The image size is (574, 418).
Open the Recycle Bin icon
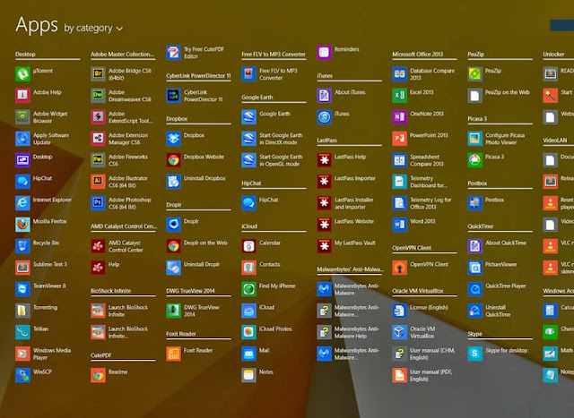[x=22, y=246]
